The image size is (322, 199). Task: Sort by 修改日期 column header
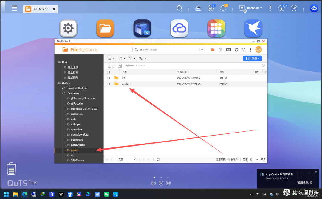183,72
